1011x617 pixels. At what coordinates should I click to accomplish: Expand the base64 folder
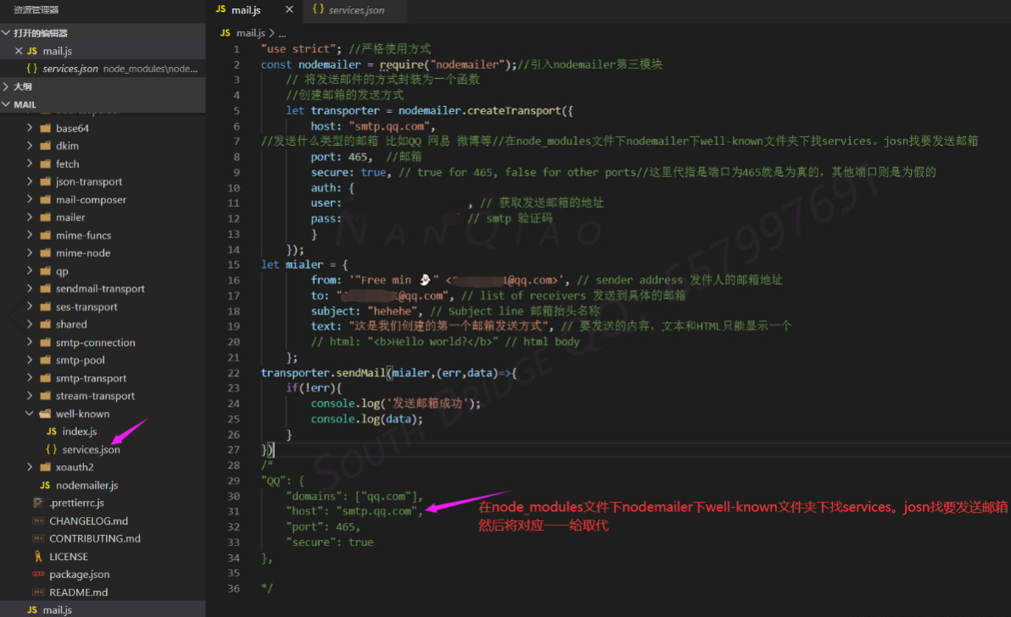30,128
